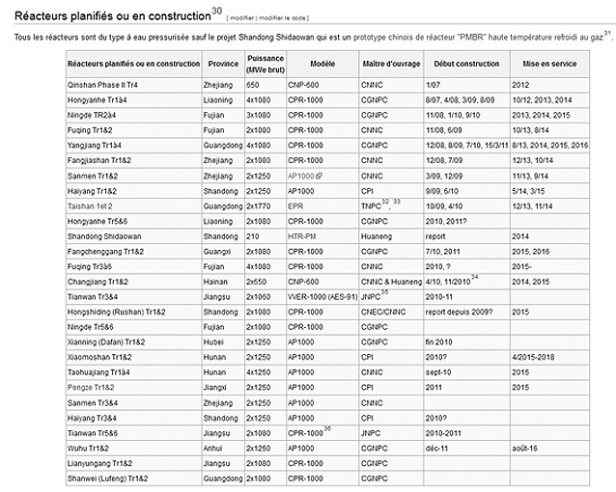This screenshot has width=616, height=492.
Task: Click the Shandong Shidaowan row name
Action: coord(104,234)
